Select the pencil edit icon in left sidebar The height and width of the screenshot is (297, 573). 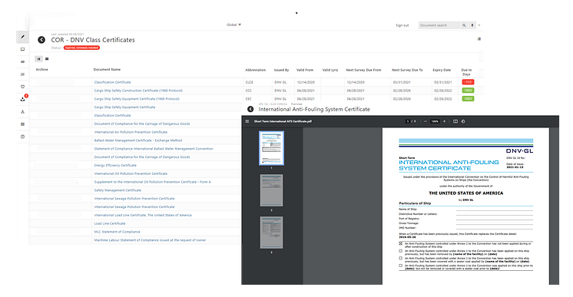tap(22, 37)
